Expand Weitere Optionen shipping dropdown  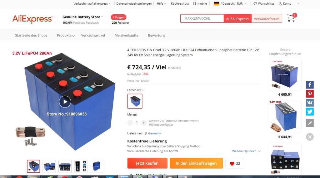coord(246,151)
